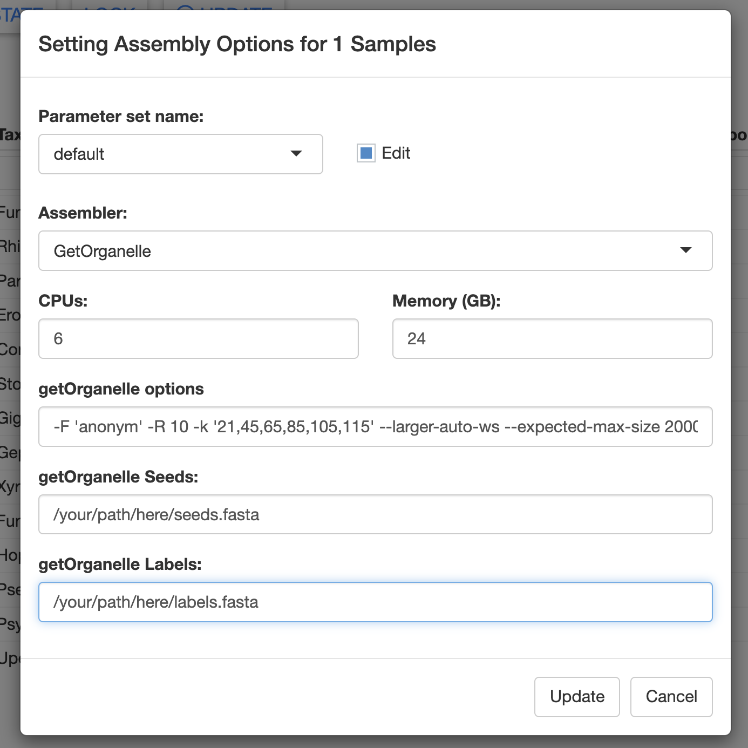Click the arrow in the Assembler dropdown
The image size is (748, 748).
(686, 250)
